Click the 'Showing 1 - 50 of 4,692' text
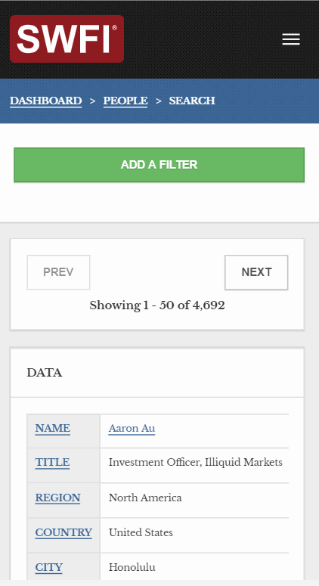 [x=157, y=305]
